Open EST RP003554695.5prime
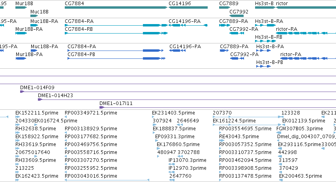Screen dimensions: 336x182 click(245, 129)
